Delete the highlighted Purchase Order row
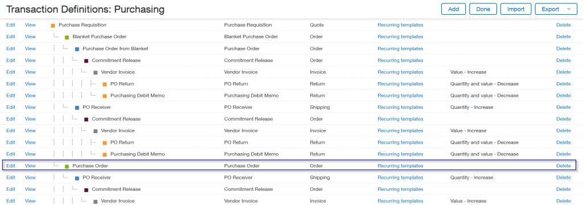Viewport: 583px width, 205px height. [x=563, y=166]
